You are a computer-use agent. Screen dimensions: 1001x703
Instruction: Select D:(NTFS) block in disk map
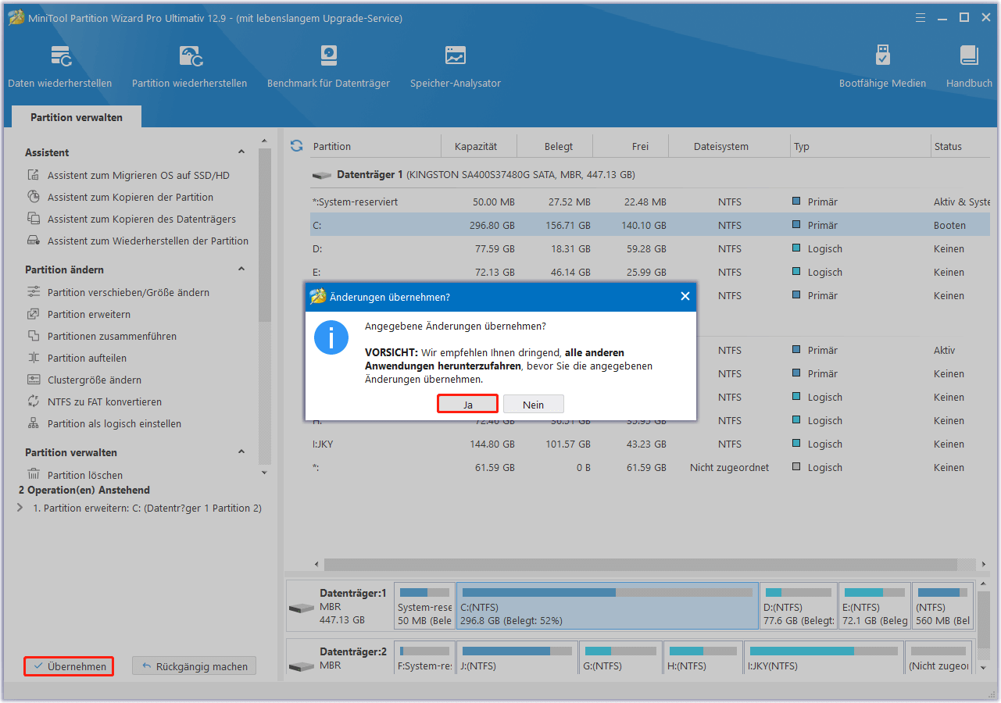point(798,605)
